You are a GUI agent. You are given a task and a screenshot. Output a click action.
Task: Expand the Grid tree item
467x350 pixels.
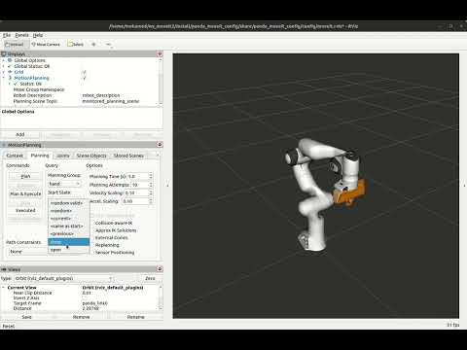pyautogui.click(x=4, y=72)
